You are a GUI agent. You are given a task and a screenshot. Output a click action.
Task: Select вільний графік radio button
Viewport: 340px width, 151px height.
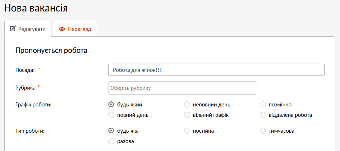pyautogui.click(x=187, y=115)
